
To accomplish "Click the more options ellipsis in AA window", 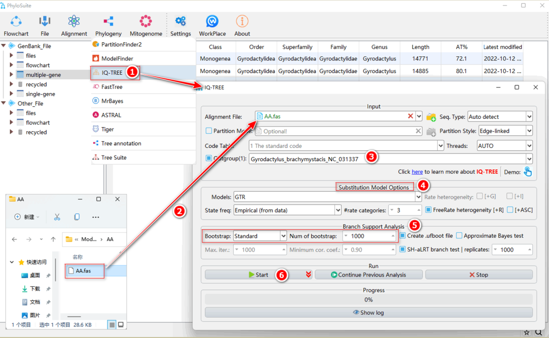I will 96,217.
